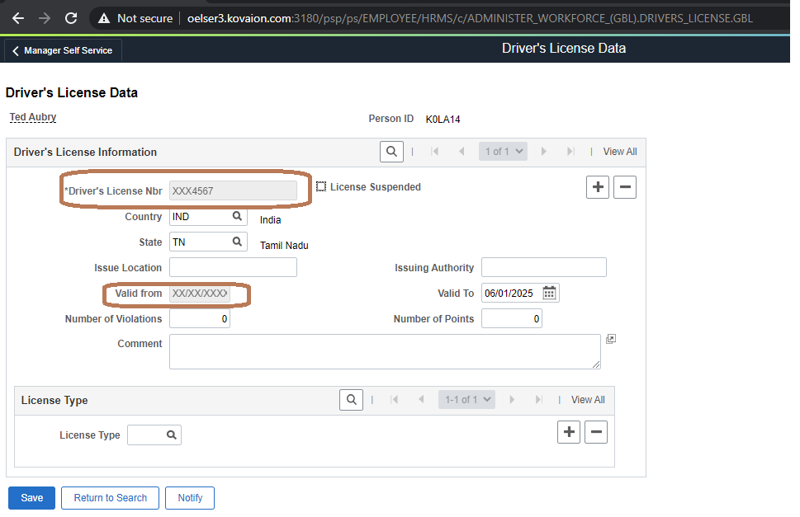Open the License Type lookup magnifier
This screenshot has height=517, width=800.
(x=172, y=435)
